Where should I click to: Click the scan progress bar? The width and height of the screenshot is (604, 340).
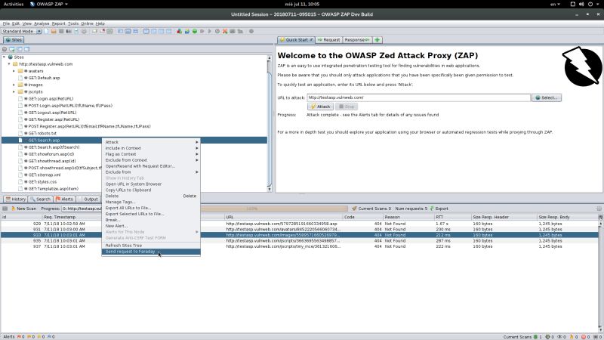coord(273,209)
